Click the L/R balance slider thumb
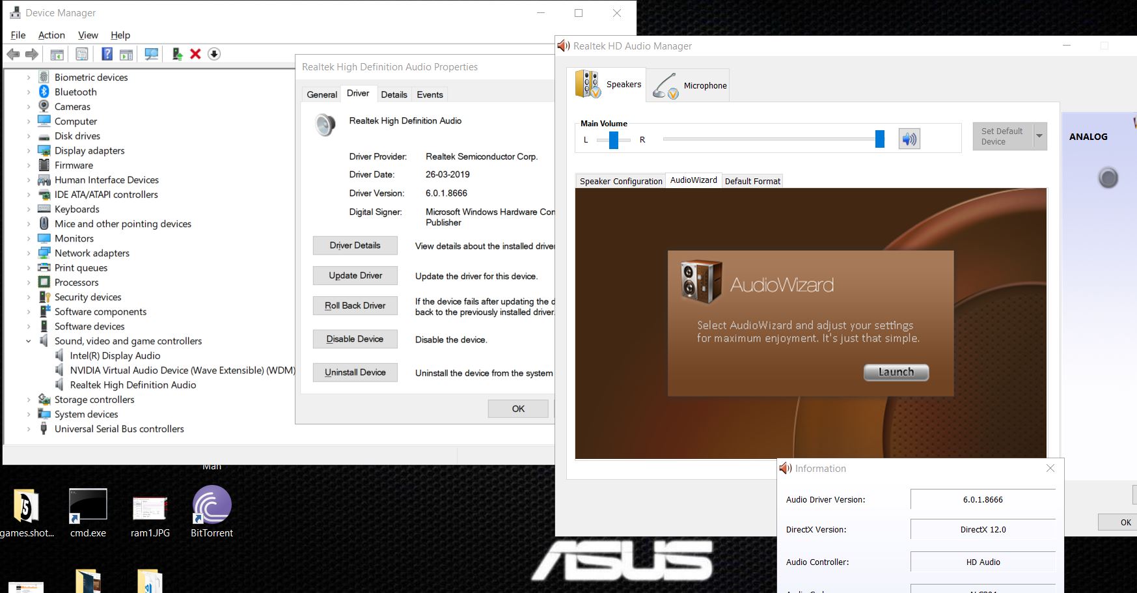 pyautogui.click(x=614, y=139)
